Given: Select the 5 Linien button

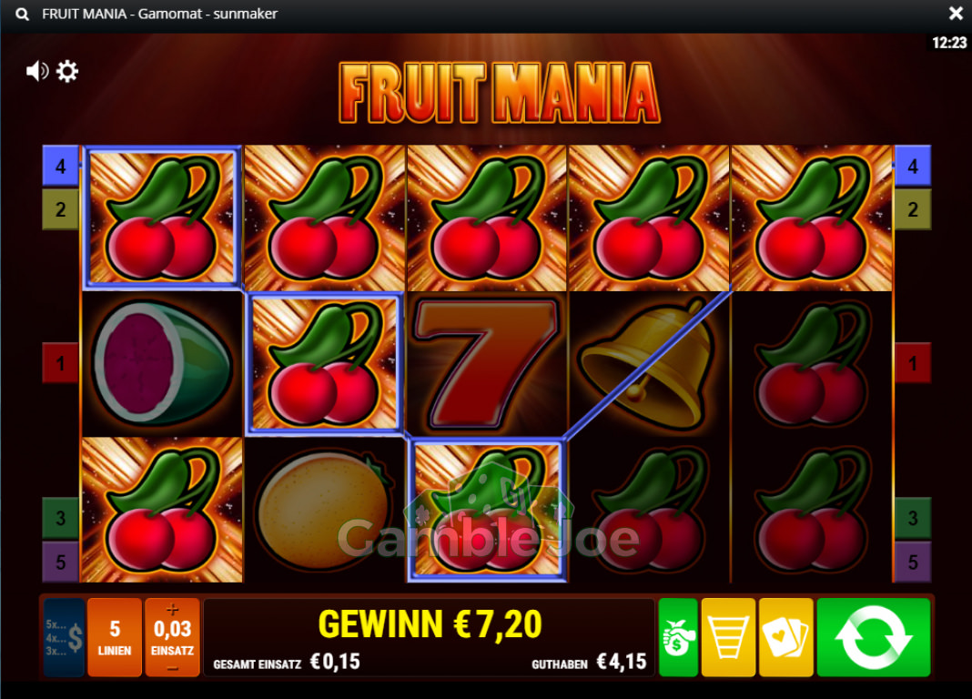Looking at the screenshot, I should coord(115,637).
